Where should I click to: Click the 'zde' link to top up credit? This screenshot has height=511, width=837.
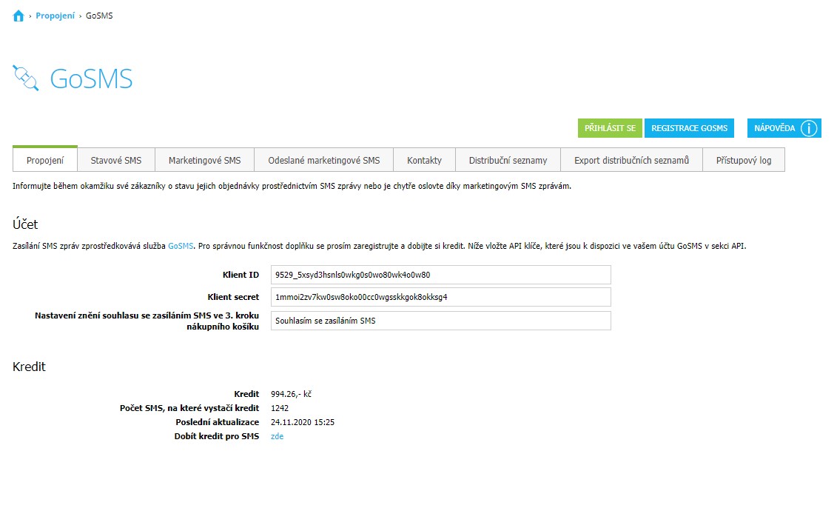pos(277,436)
